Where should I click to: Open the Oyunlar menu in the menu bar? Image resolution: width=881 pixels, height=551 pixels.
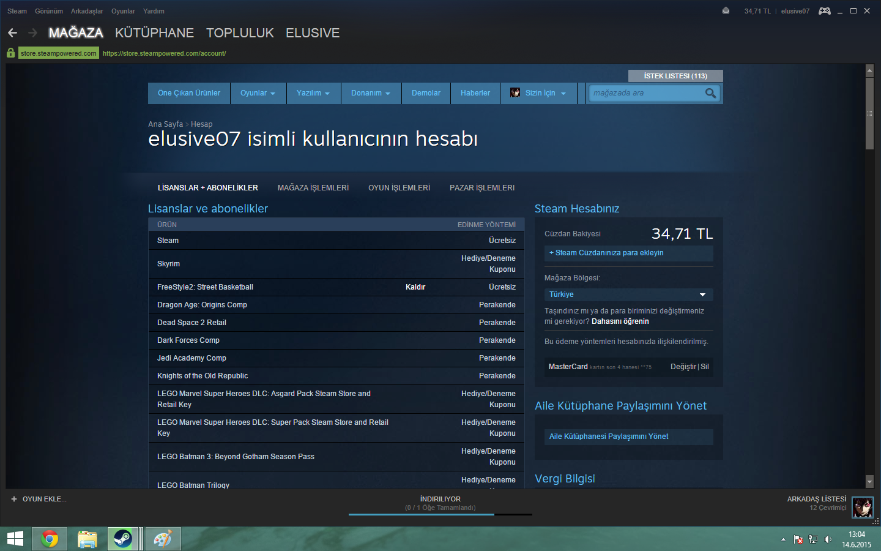pyautogui.click(x=123, y=11)
